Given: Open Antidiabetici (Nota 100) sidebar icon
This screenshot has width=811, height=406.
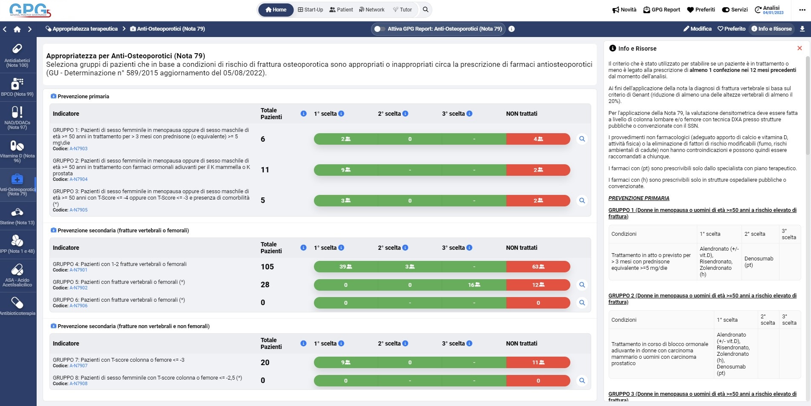Looking at the screenshot, I should point(17,55).
